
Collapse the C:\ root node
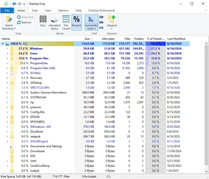click(3, 44)
